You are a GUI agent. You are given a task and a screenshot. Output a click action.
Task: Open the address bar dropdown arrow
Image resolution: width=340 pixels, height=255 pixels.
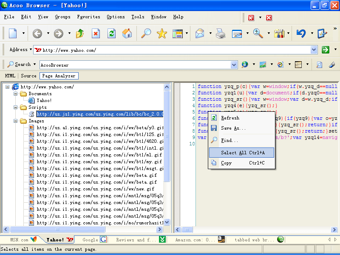coord(314,50)
